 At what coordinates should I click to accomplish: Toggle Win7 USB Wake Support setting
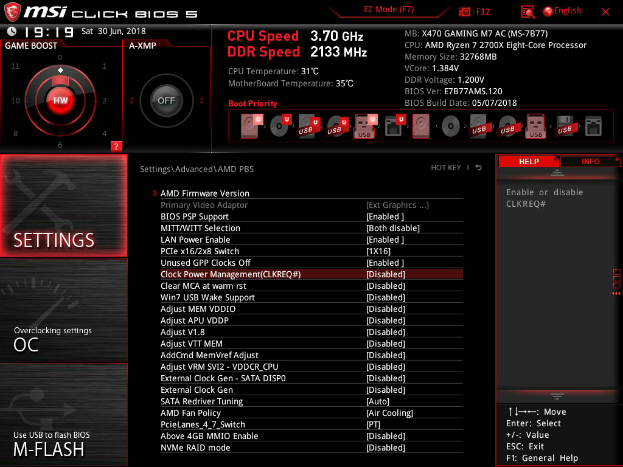[x=311, y=297]
